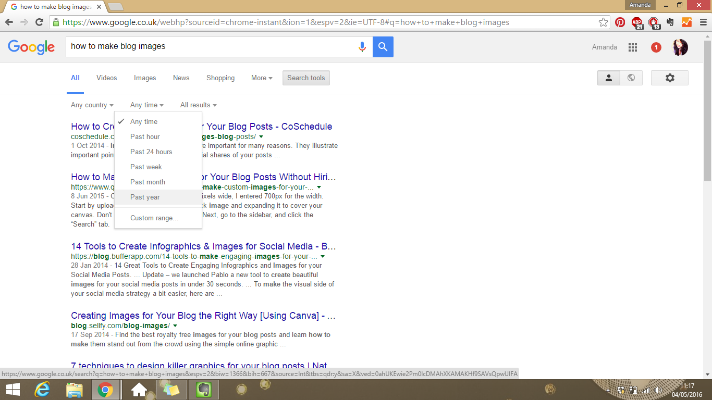Click Evernote icon in the taskbar
Image resolution: width=712 pixels, height=400 pixels.
click(x=203, y=390)
